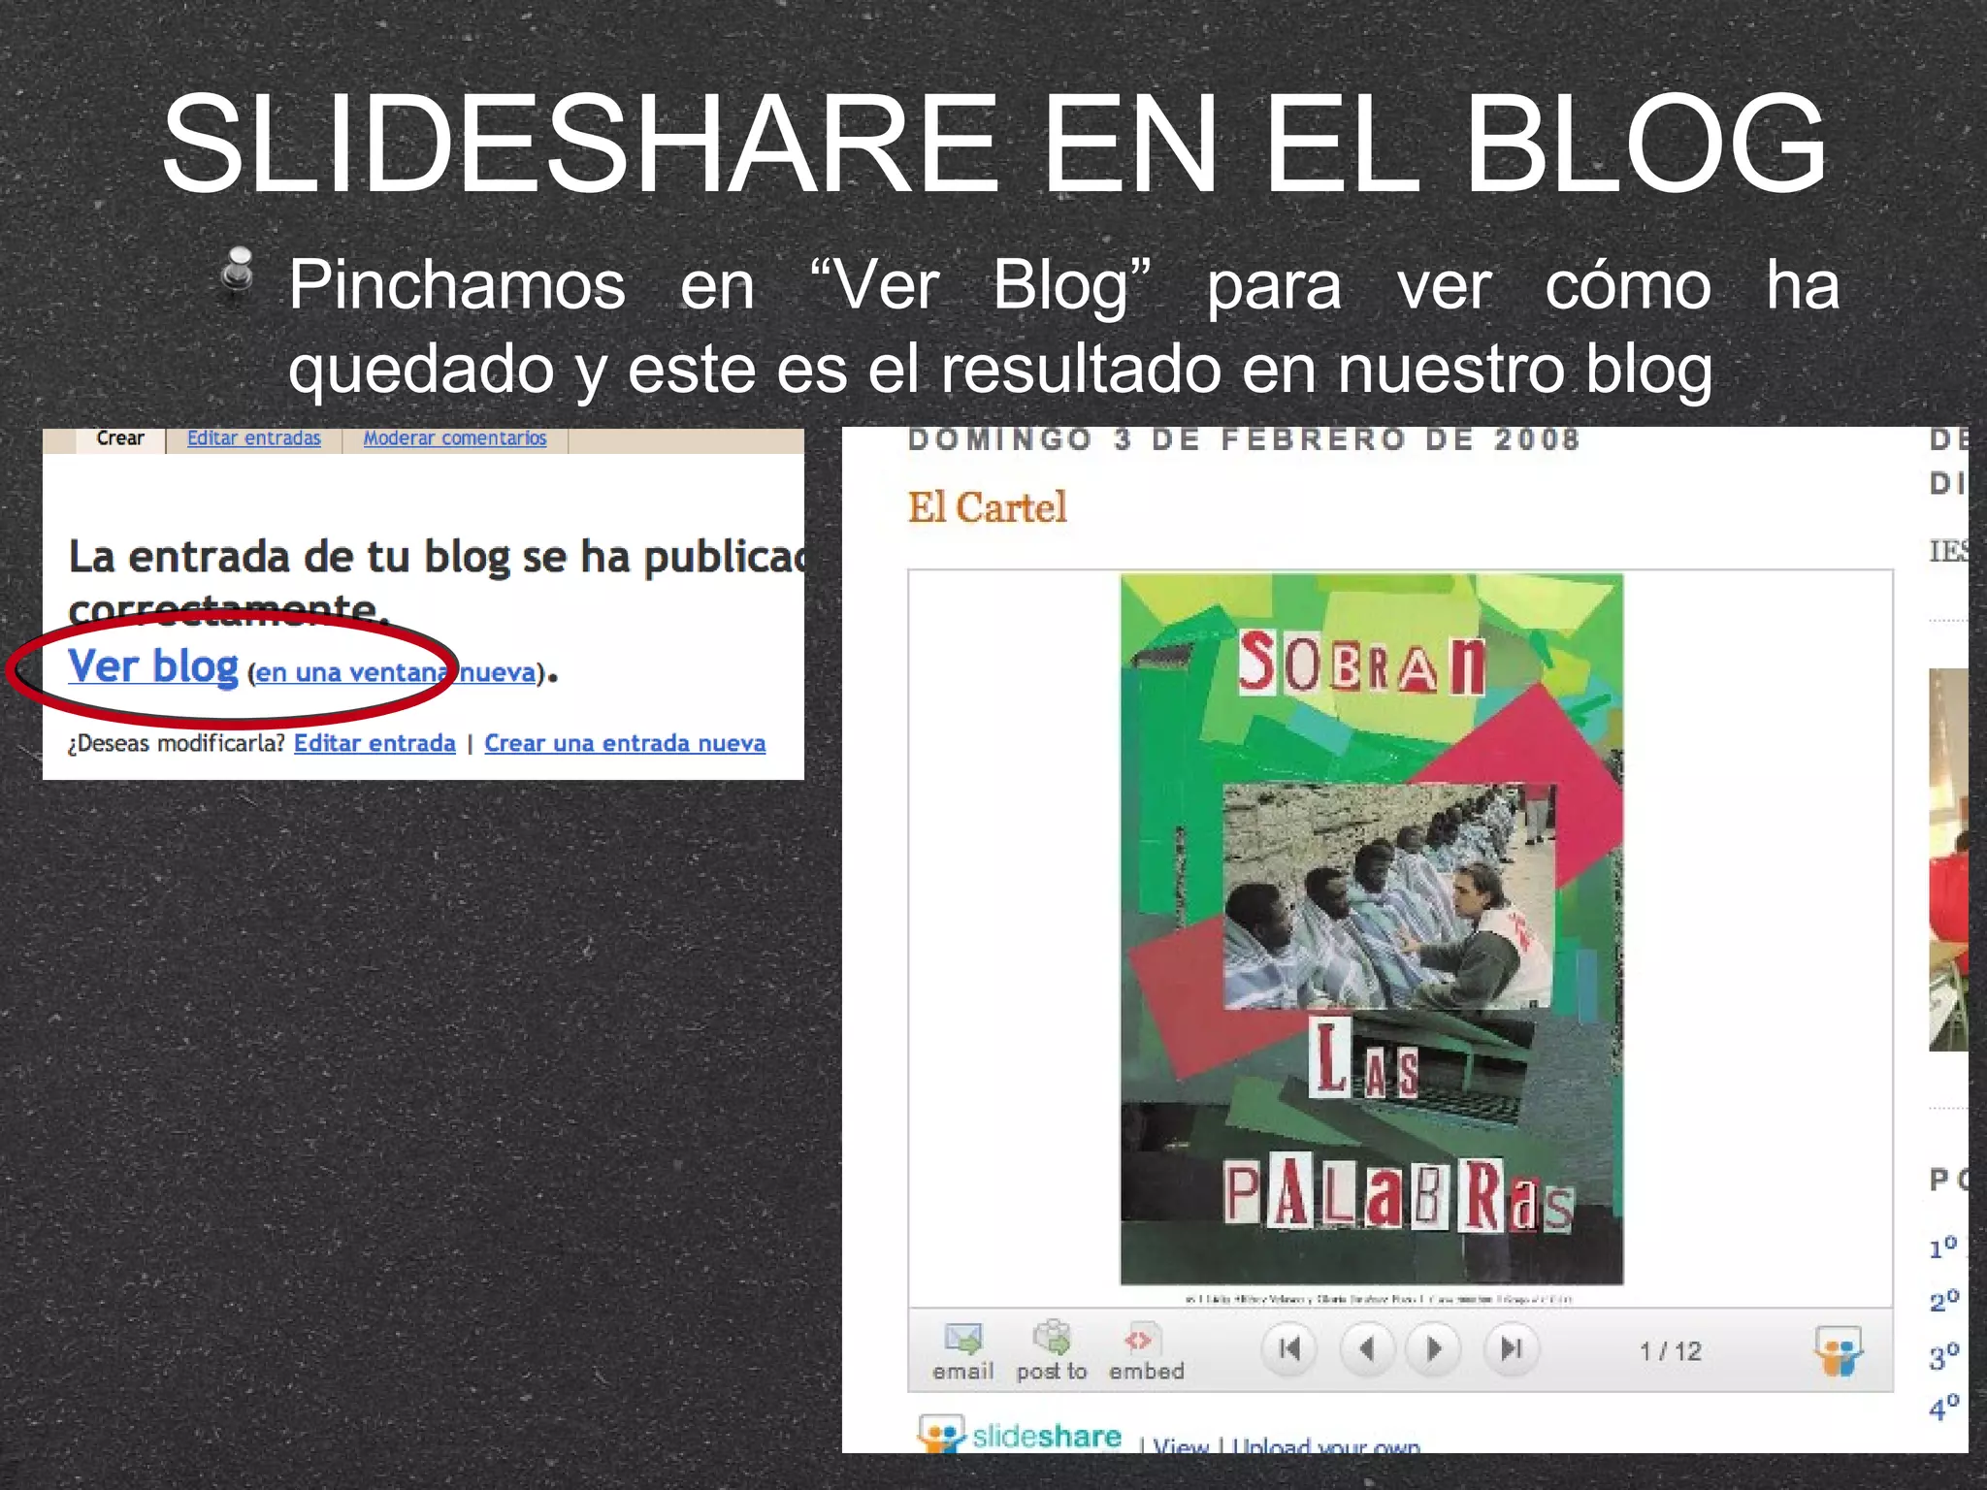Screen dimensions: 1987x1490
Task: Open the Crear tab
Action: click(x=120, y=438)
